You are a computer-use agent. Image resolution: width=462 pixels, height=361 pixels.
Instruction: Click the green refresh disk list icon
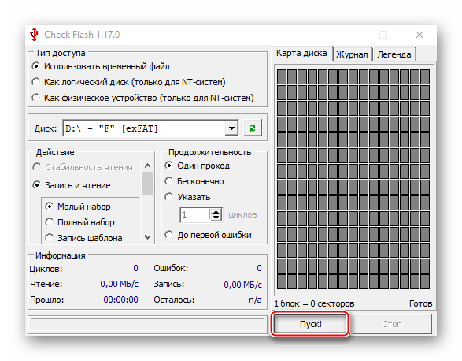pyautogui.click(x=253, y=128)
